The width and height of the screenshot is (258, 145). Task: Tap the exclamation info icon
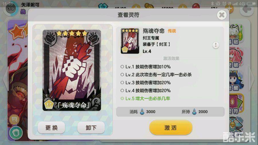tap(216, 45)
